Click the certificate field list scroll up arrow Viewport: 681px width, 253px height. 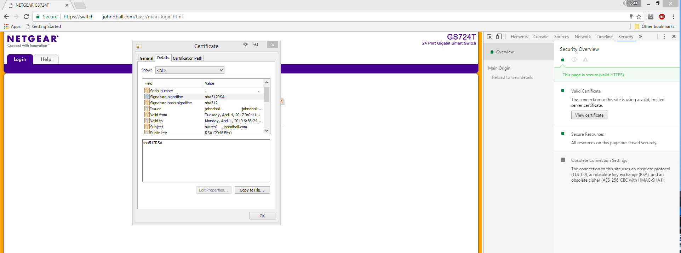(x=267, y=83)
